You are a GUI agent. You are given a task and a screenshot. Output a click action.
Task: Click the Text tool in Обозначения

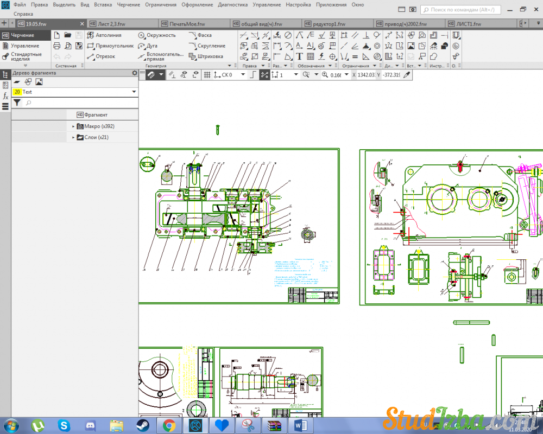pos(299,56)
